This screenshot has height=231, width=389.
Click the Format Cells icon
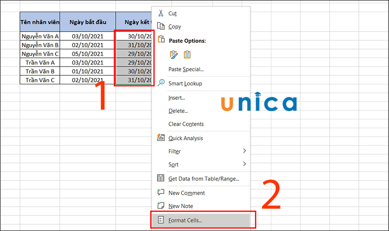160,220
